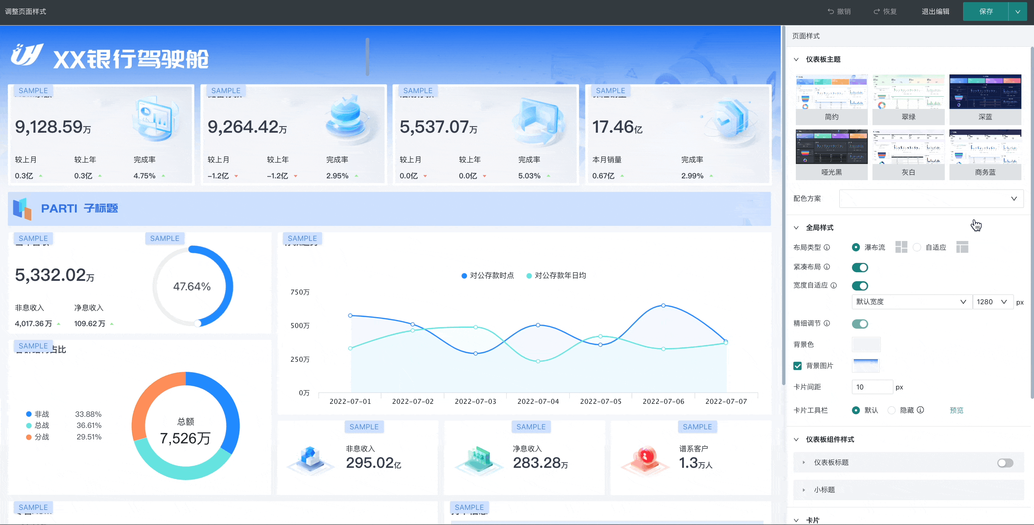Toggle the 精细调节 switch

coord(860,324)
